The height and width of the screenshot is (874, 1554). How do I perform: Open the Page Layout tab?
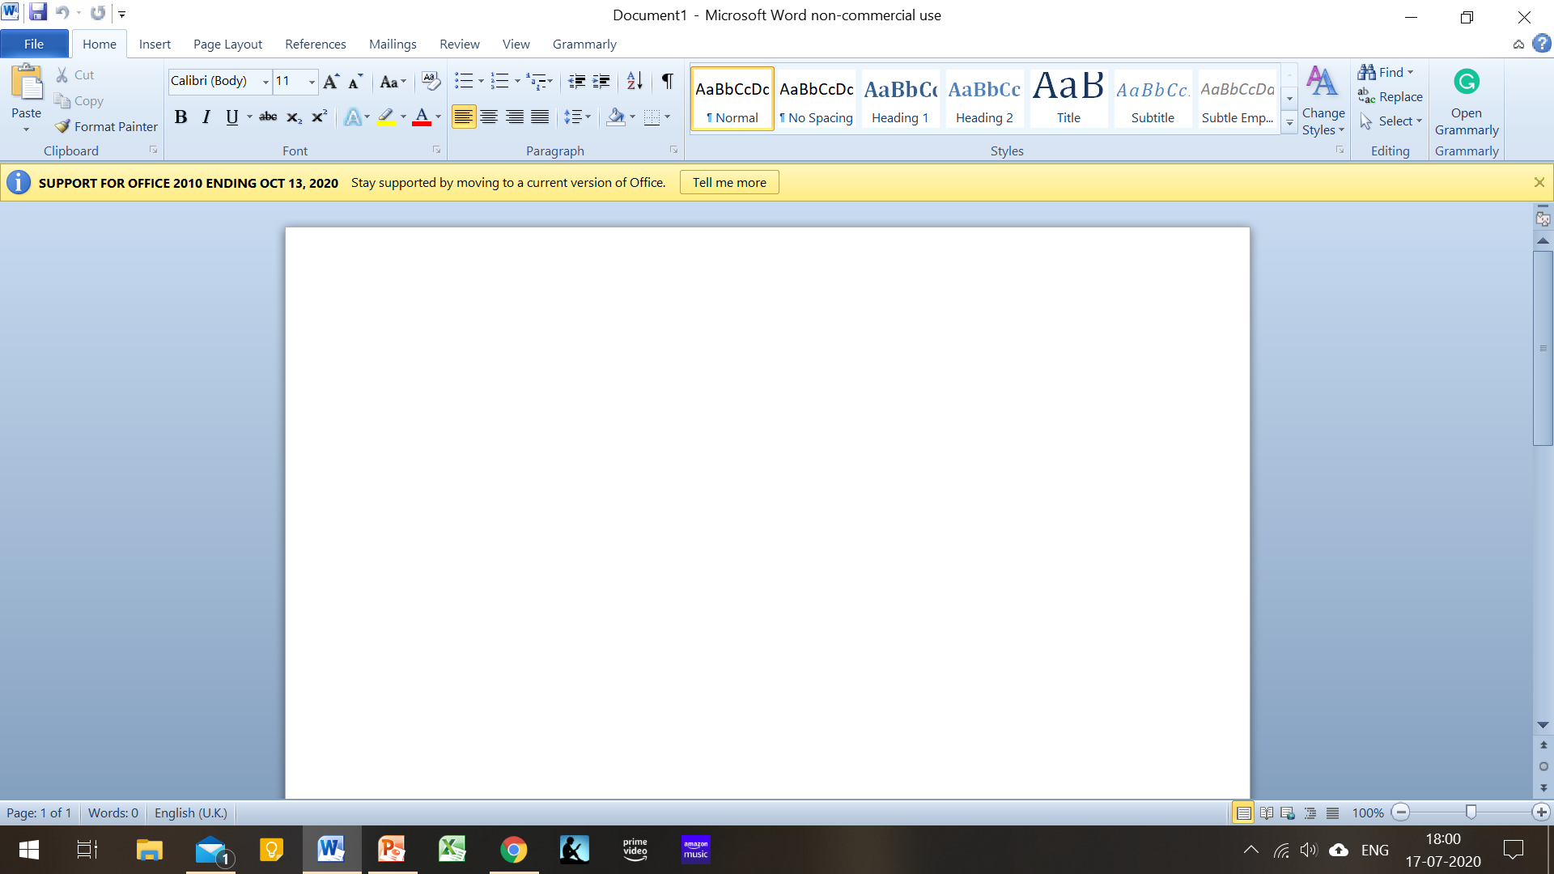[x=227, y=44]
